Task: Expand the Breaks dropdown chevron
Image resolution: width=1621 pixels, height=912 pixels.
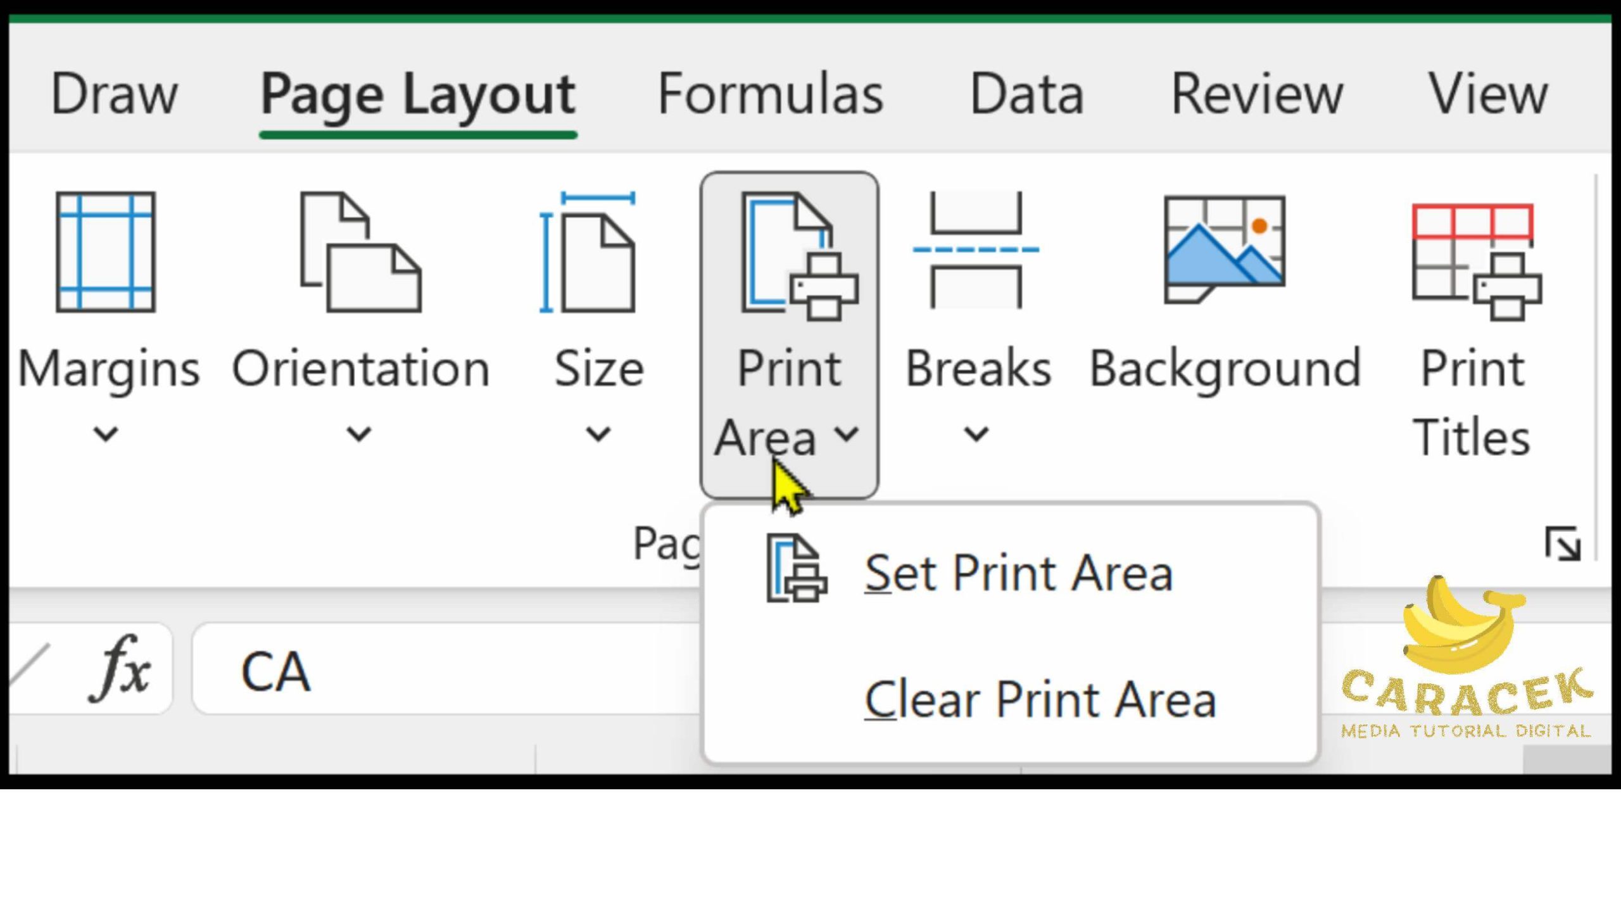Action: pos(976,434)
